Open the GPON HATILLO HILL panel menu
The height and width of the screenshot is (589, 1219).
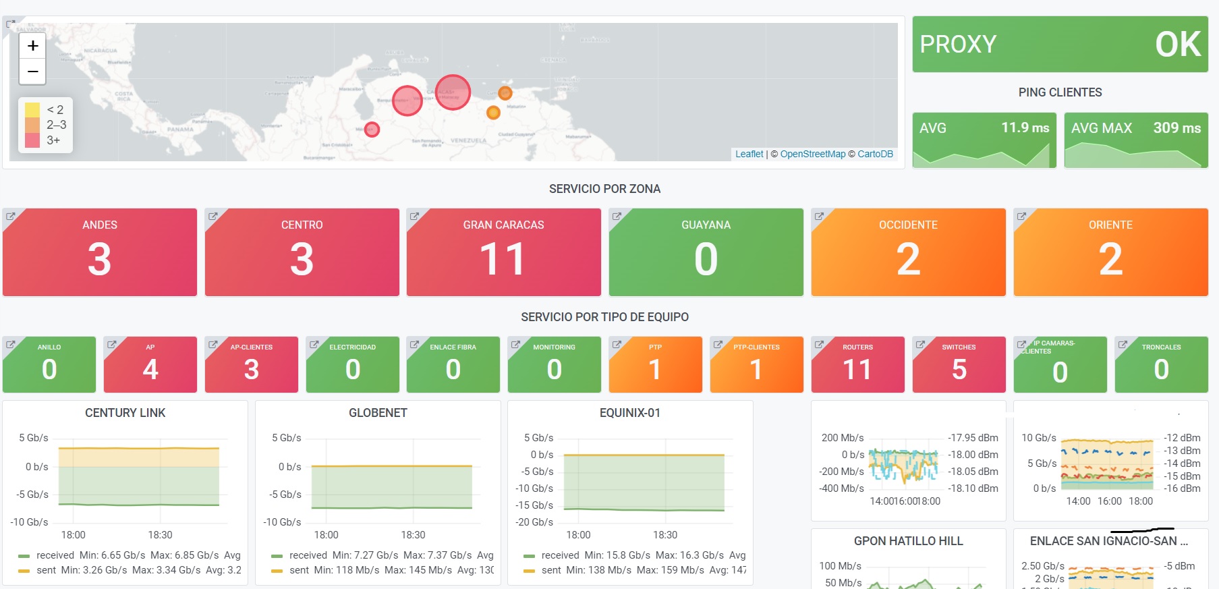pos(908,541)
